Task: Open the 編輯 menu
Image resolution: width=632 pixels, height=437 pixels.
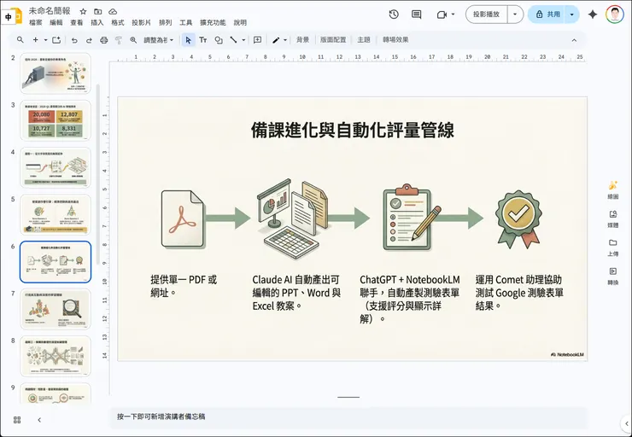Action: point(56,23)
